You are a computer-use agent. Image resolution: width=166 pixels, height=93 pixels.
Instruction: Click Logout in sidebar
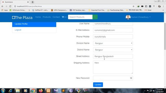18,30
